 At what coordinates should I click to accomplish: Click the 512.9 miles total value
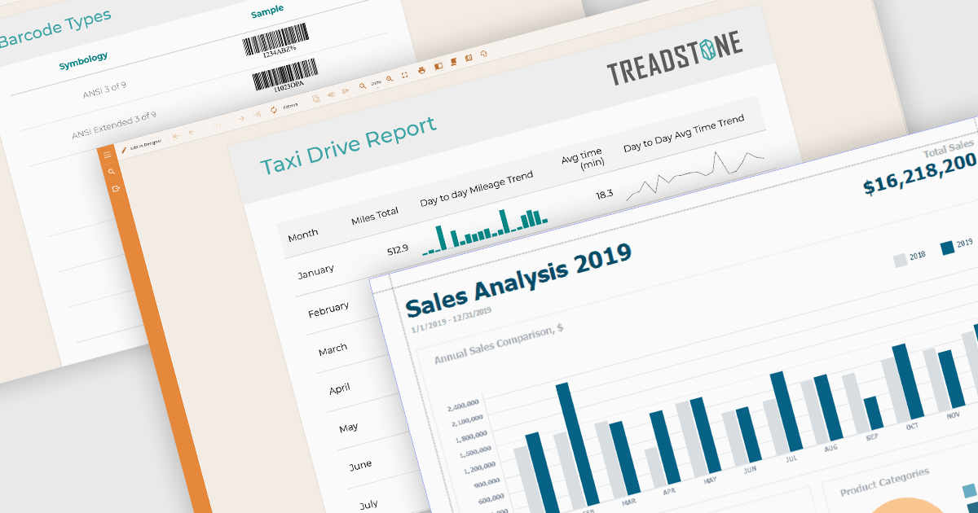coord(397,250)
